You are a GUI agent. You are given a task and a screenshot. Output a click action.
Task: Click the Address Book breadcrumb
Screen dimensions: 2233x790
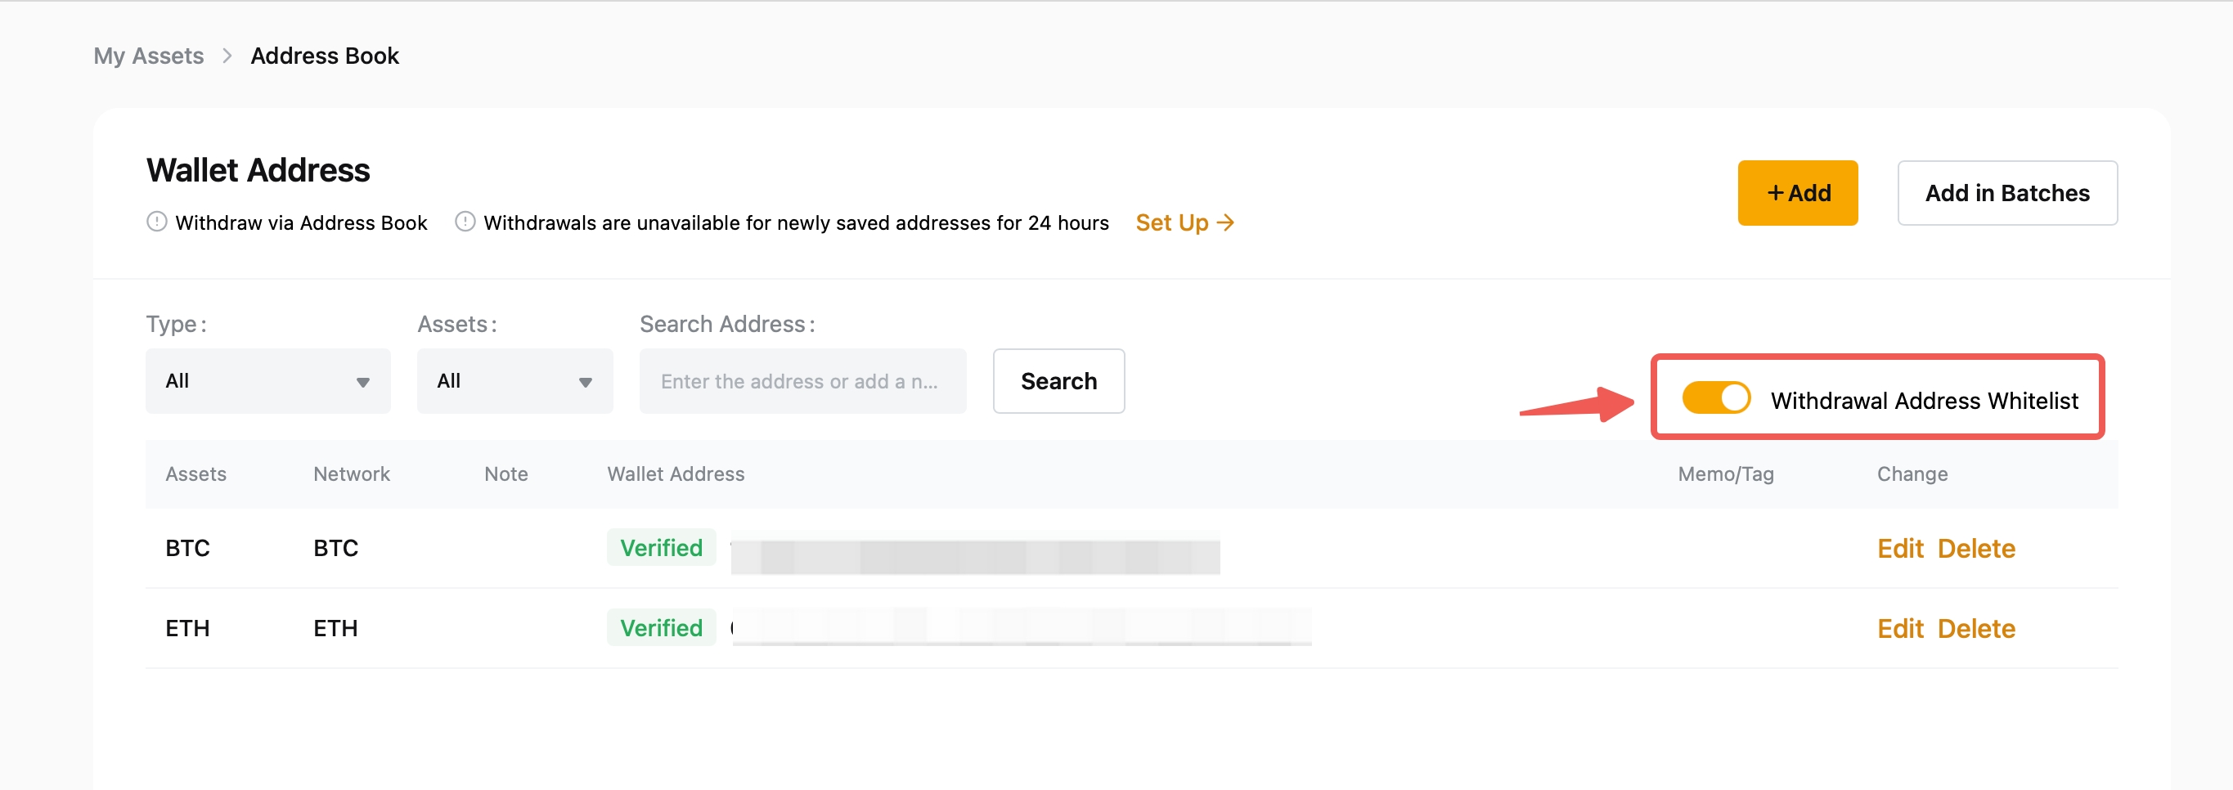[324, 56]
